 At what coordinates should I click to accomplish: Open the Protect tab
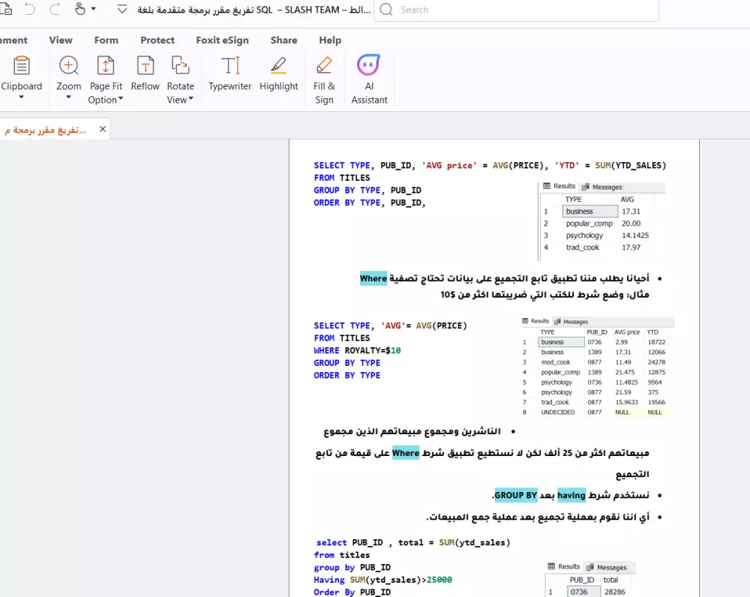pos(157,40)
